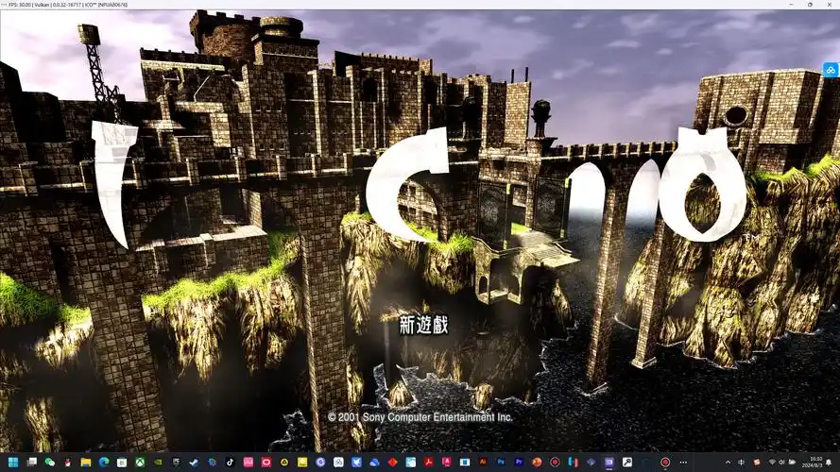This screenshot has width=840, height=472.
Task: Switch the 中 input method indicator
Action: click(742, 462)
